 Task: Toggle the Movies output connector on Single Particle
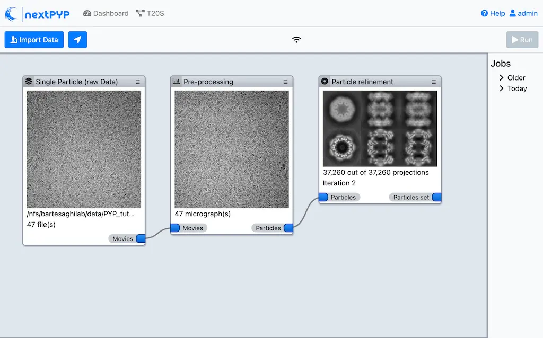(x=140, y=238)
